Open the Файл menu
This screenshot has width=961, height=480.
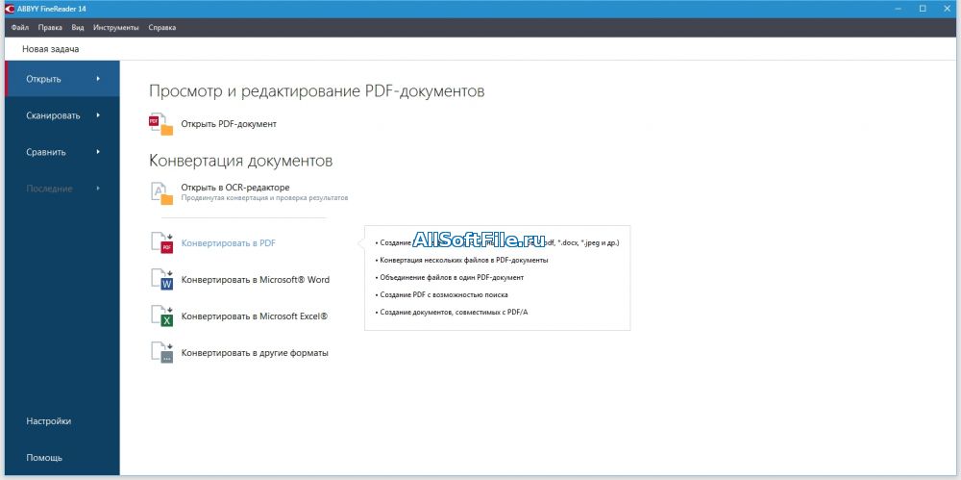click(x=19, y=28)
